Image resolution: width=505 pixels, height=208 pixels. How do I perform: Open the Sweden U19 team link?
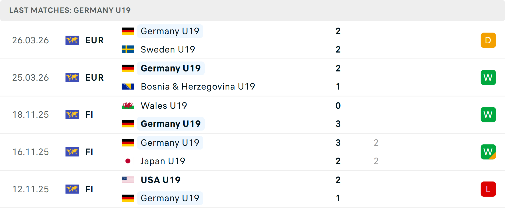(168, 49)
